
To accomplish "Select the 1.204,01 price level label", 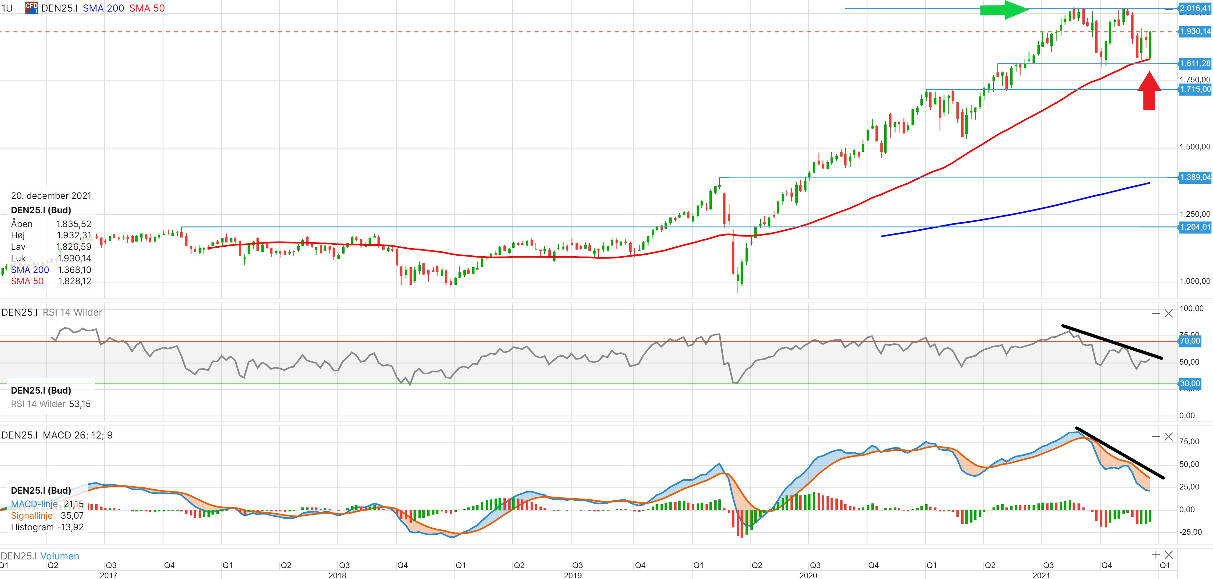I will 1195,227.
